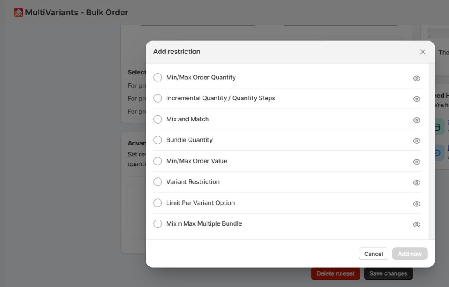This screenshot has height=287, width=449.
Task: Choose the Variant Restriction option
Action: (x=158, y=182)
